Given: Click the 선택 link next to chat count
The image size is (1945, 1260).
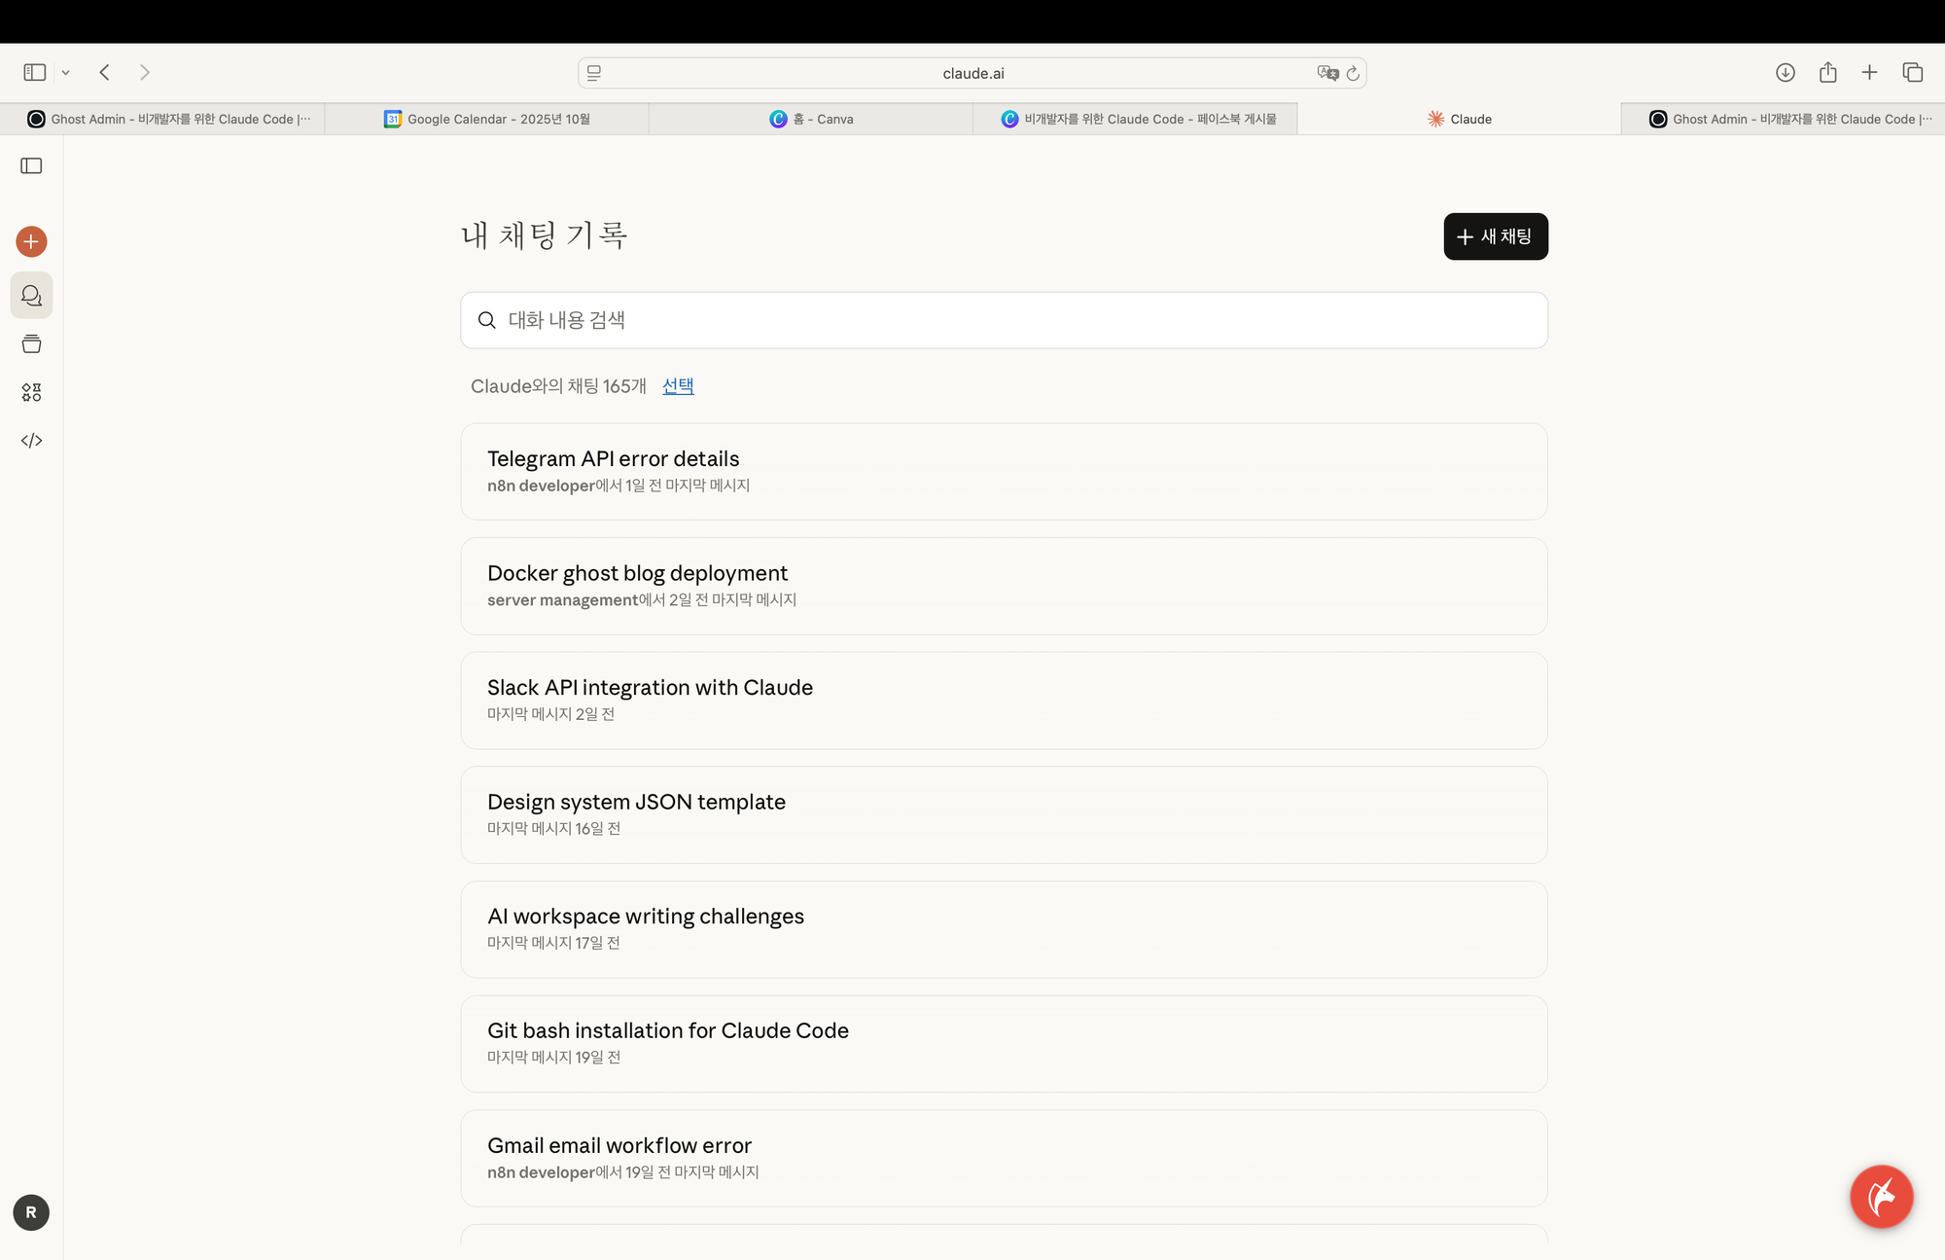Looking at the screenshot, I should [678, 386].
